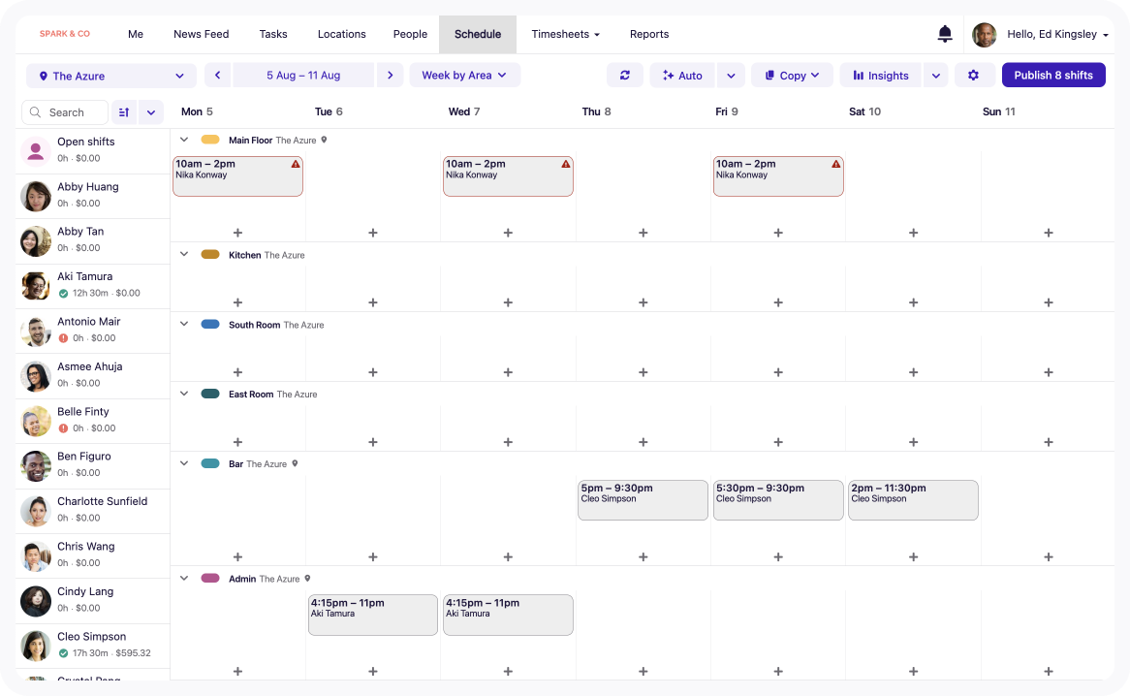Select Cleo Simpson's Thursday 5pm Bar shift
Screen dimensions: 1130x696
pos(643,499)
